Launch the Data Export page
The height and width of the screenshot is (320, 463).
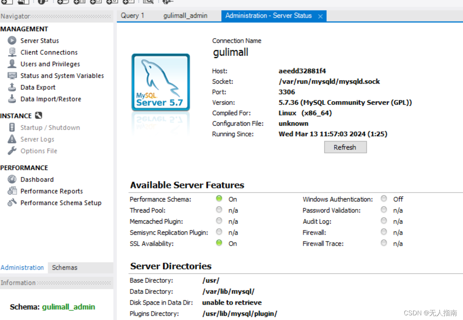click(38, 87)
